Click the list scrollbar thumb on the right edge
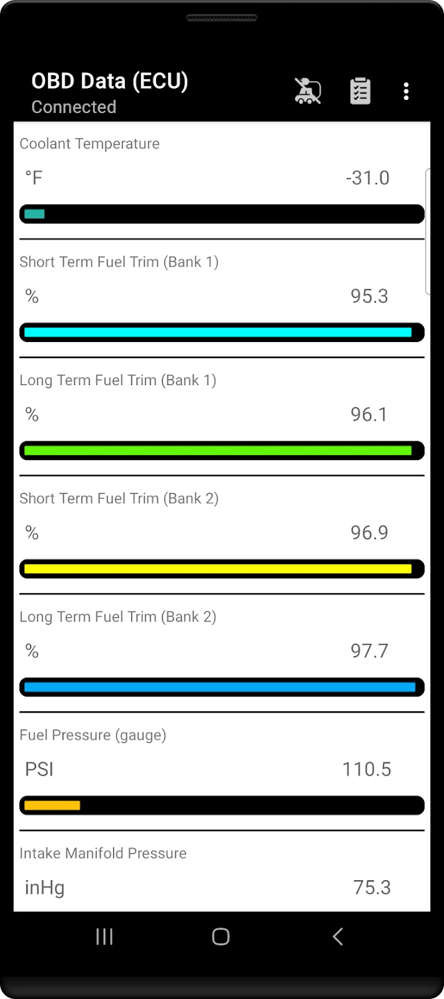The image size is (444, 999). pos(427,230)
